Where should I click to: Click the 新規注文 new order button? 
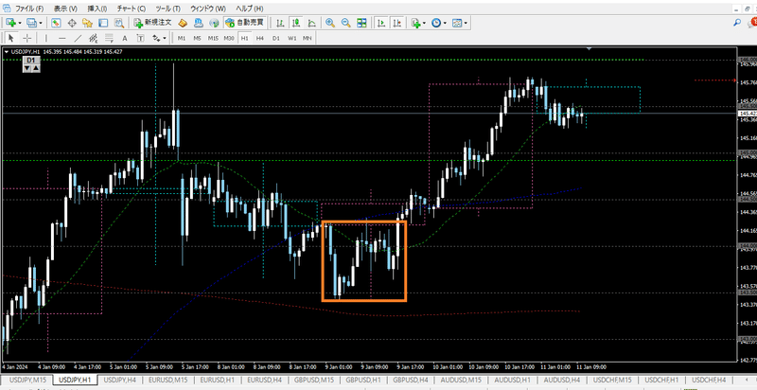[x=153, y=23]
